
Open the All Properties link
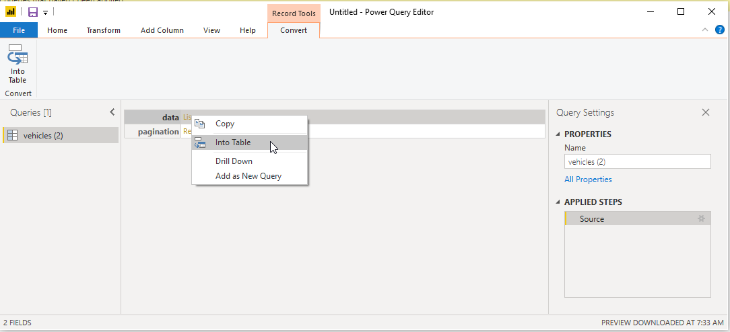tap(588, 179)
